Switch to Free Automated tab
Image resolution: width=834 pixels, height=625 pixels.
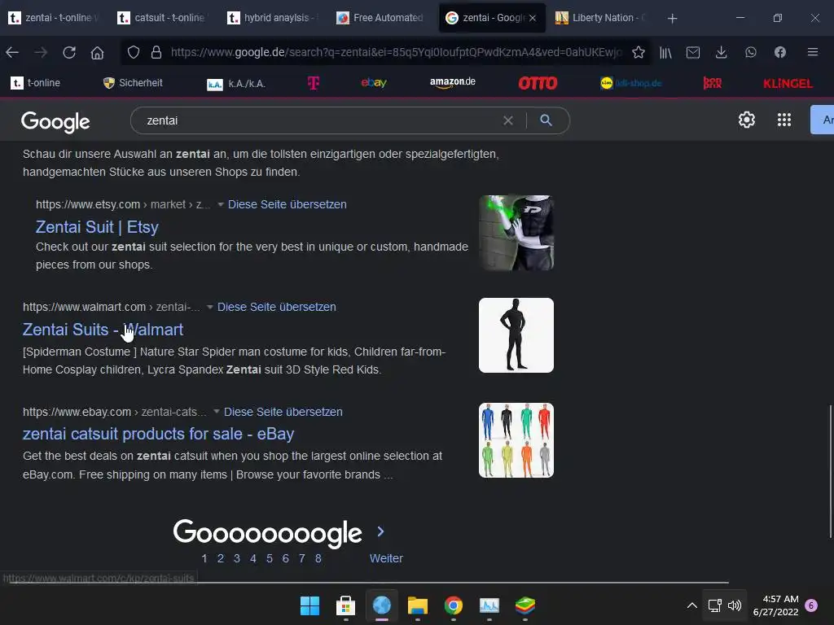point(380,18)
